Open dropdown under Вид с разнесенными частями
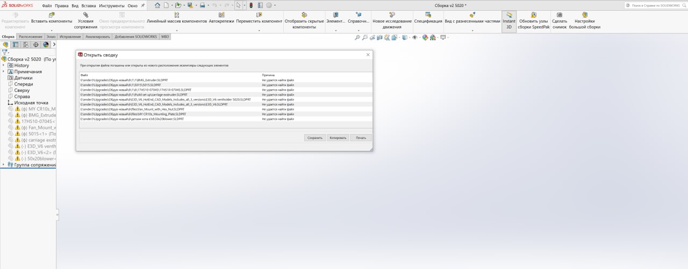The width and height of the screenshot is (688, 269). tap(472, 31)
